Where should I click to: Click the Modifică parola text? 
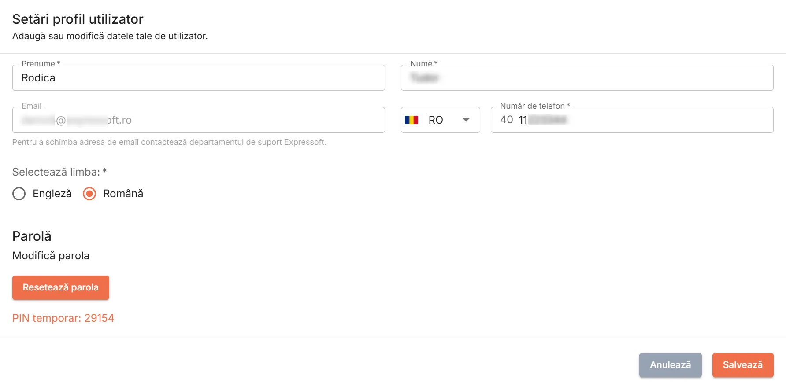point(51,256)
